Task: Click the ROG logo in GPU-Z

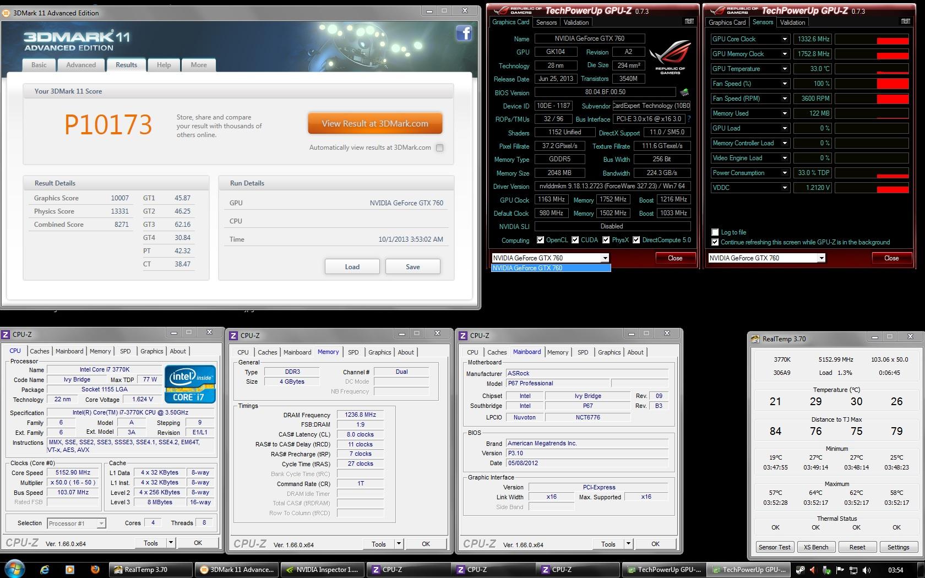Action: coord(670,57)
